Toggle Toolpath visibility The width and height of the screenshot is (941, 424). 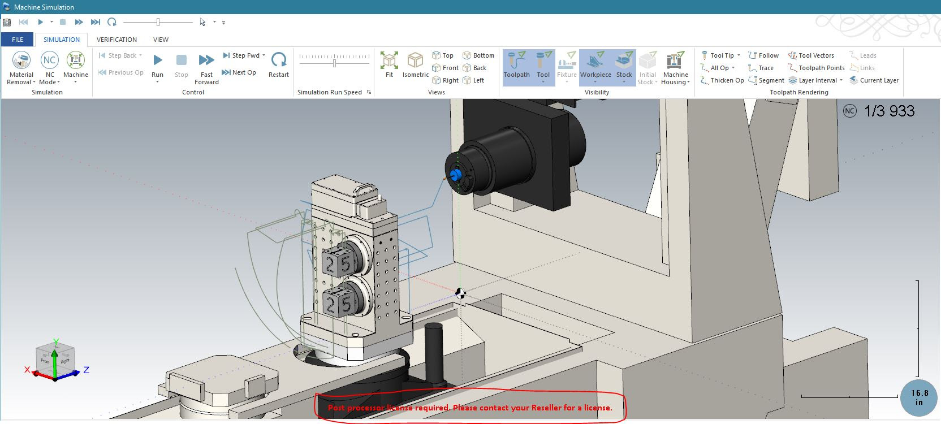(516, 60)
